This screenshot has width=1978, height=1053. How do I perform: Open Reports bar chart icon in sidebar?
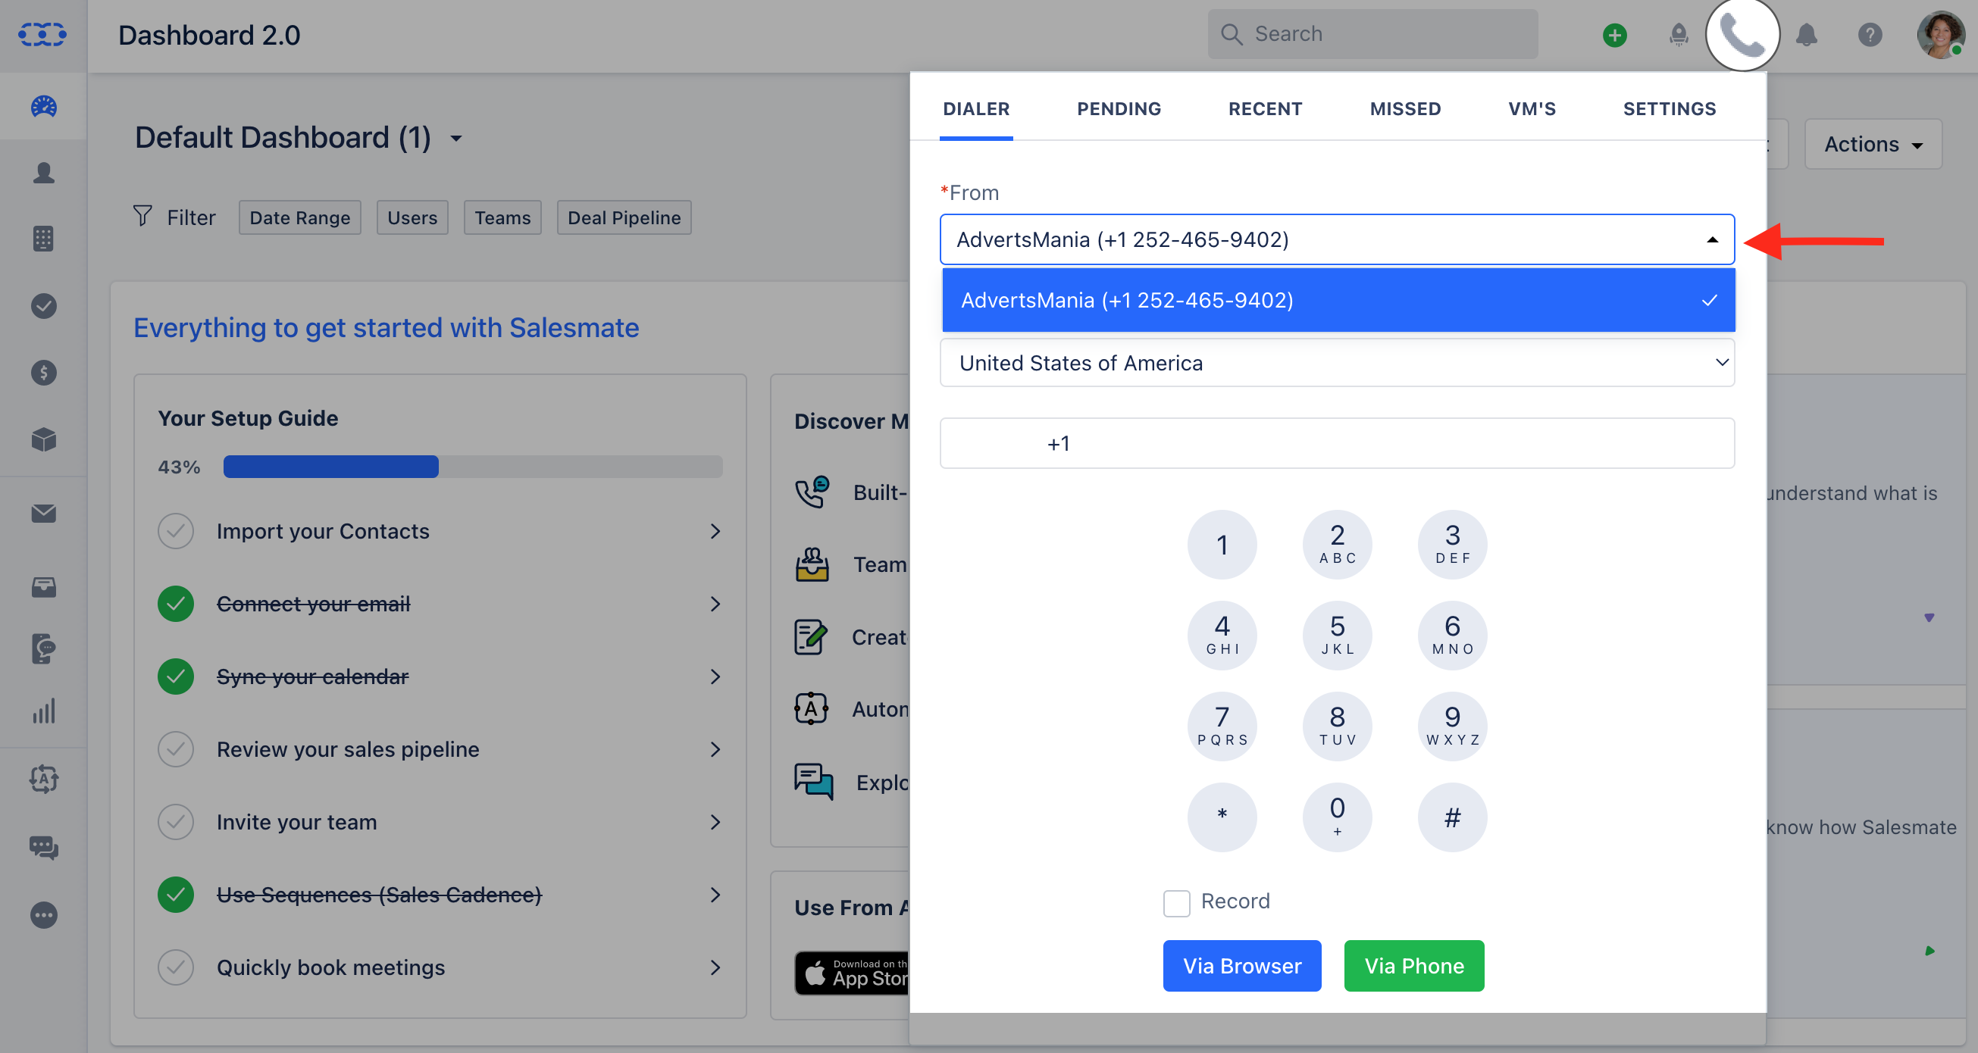44,711
